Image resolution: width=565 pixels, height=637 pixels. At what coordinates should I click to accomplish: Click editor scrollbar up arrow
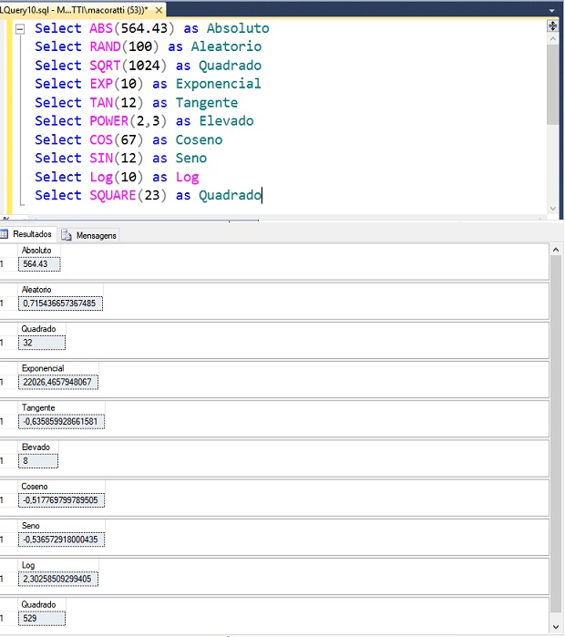tap(552, 39)
